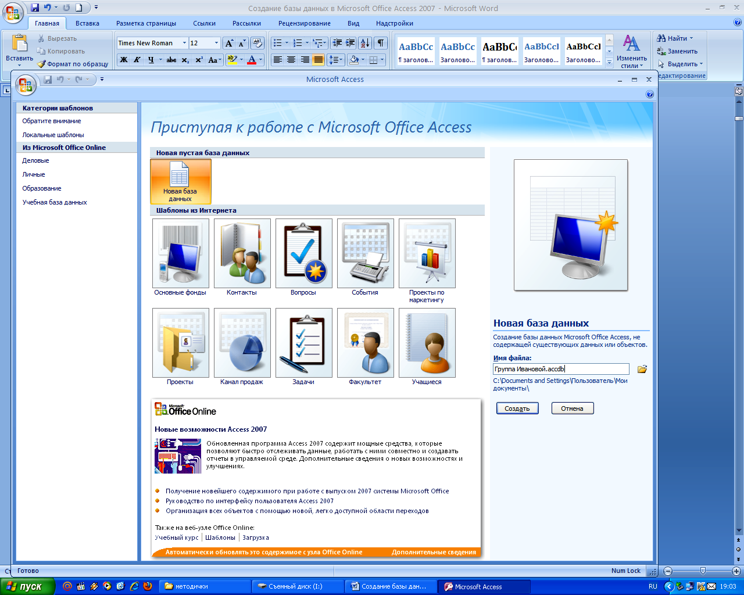This screenshot has height=595, width=744.
Task: Switch to методички taskbar window
Action: click(x=205, y=586)
